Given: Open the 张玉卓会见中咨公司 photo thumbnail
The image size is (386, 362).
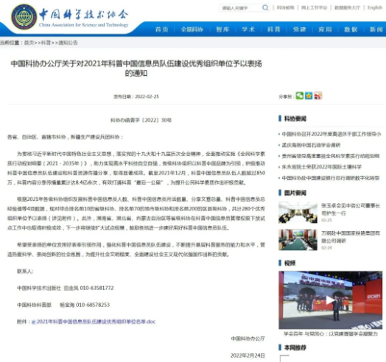Looking at the screenshot, I should point(298,213).
